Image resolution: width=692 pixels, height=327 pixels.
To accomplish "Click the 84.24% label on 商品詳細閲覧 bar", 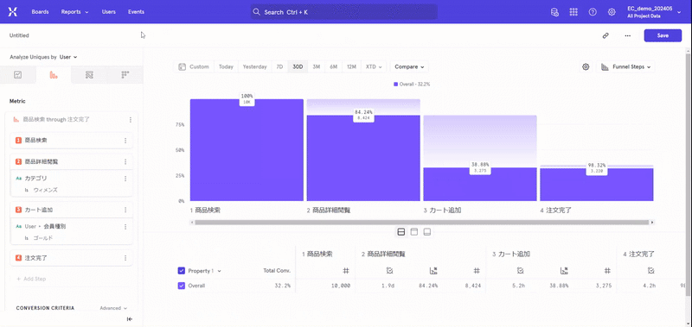I will pos(363,116).
